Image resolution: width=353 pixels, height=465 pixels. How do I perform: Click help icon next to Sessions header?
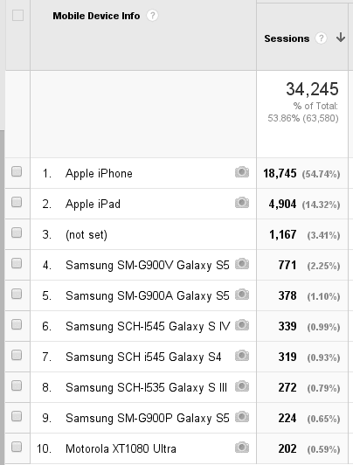click(321, 38)
